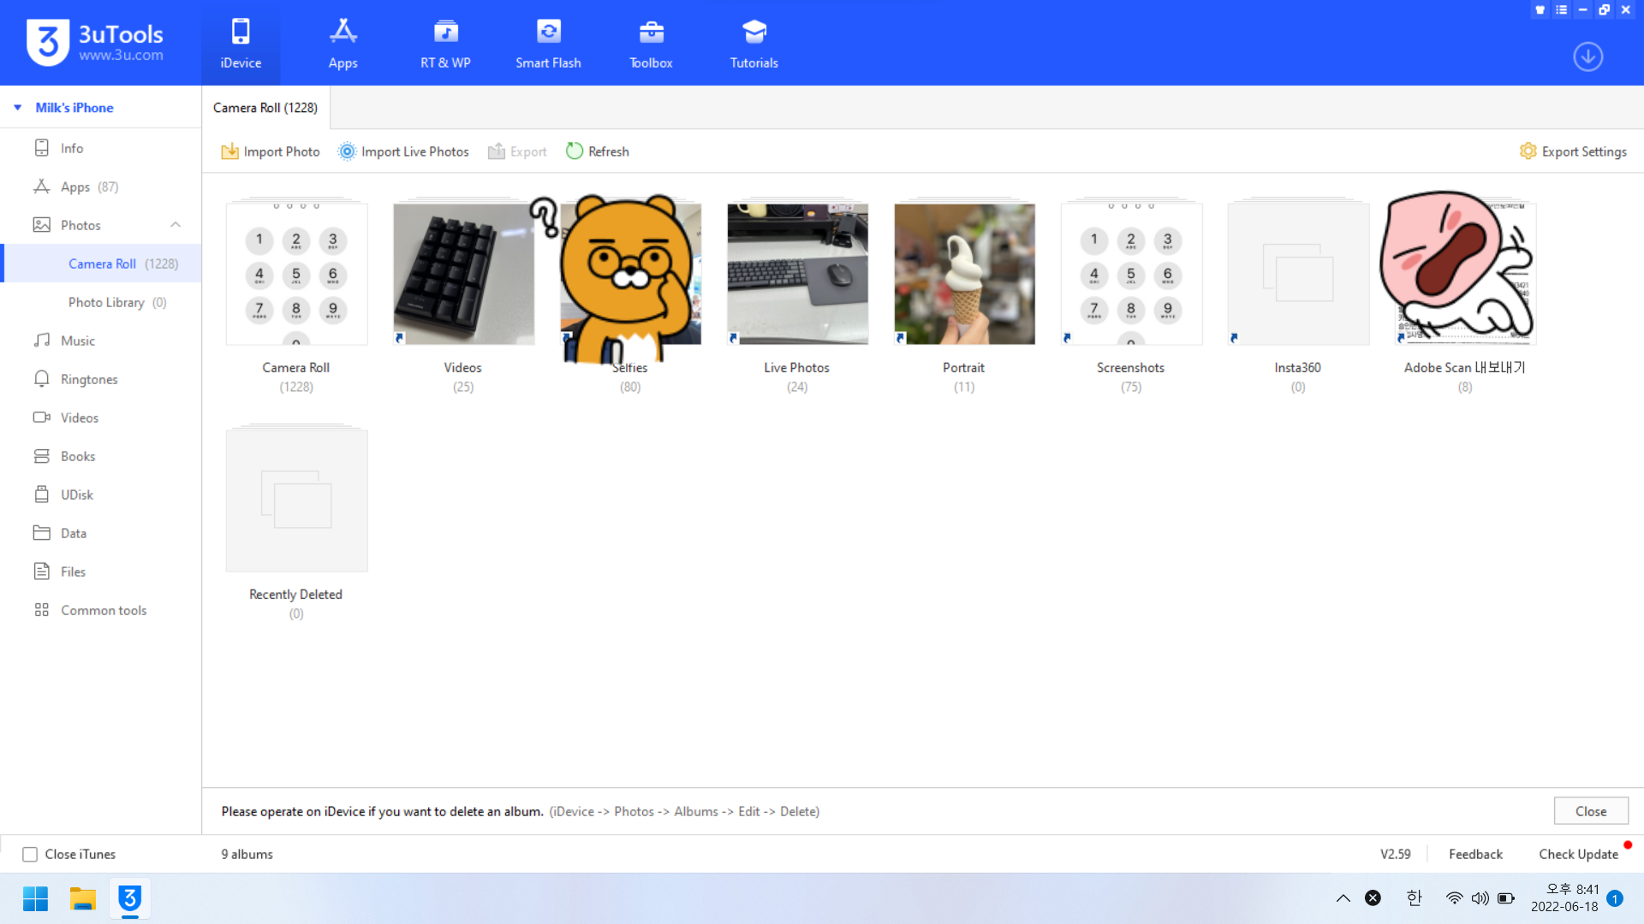The width and height of the screenshot is (1644, 924).
Task: Click the RT & WP ringtone icon
Action: (445, 33)
